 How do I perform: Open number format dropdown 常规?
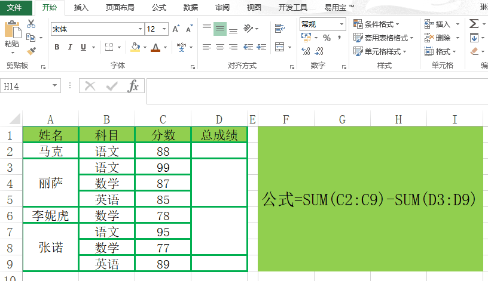pos(341,24)
